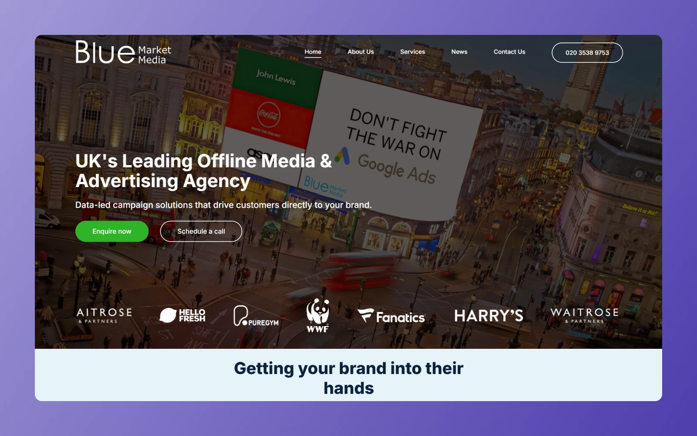697x436 pixels.
Task: Click the UK's Leading Offline Media headline
Action: pyautogui.click(x=204, y=171)
